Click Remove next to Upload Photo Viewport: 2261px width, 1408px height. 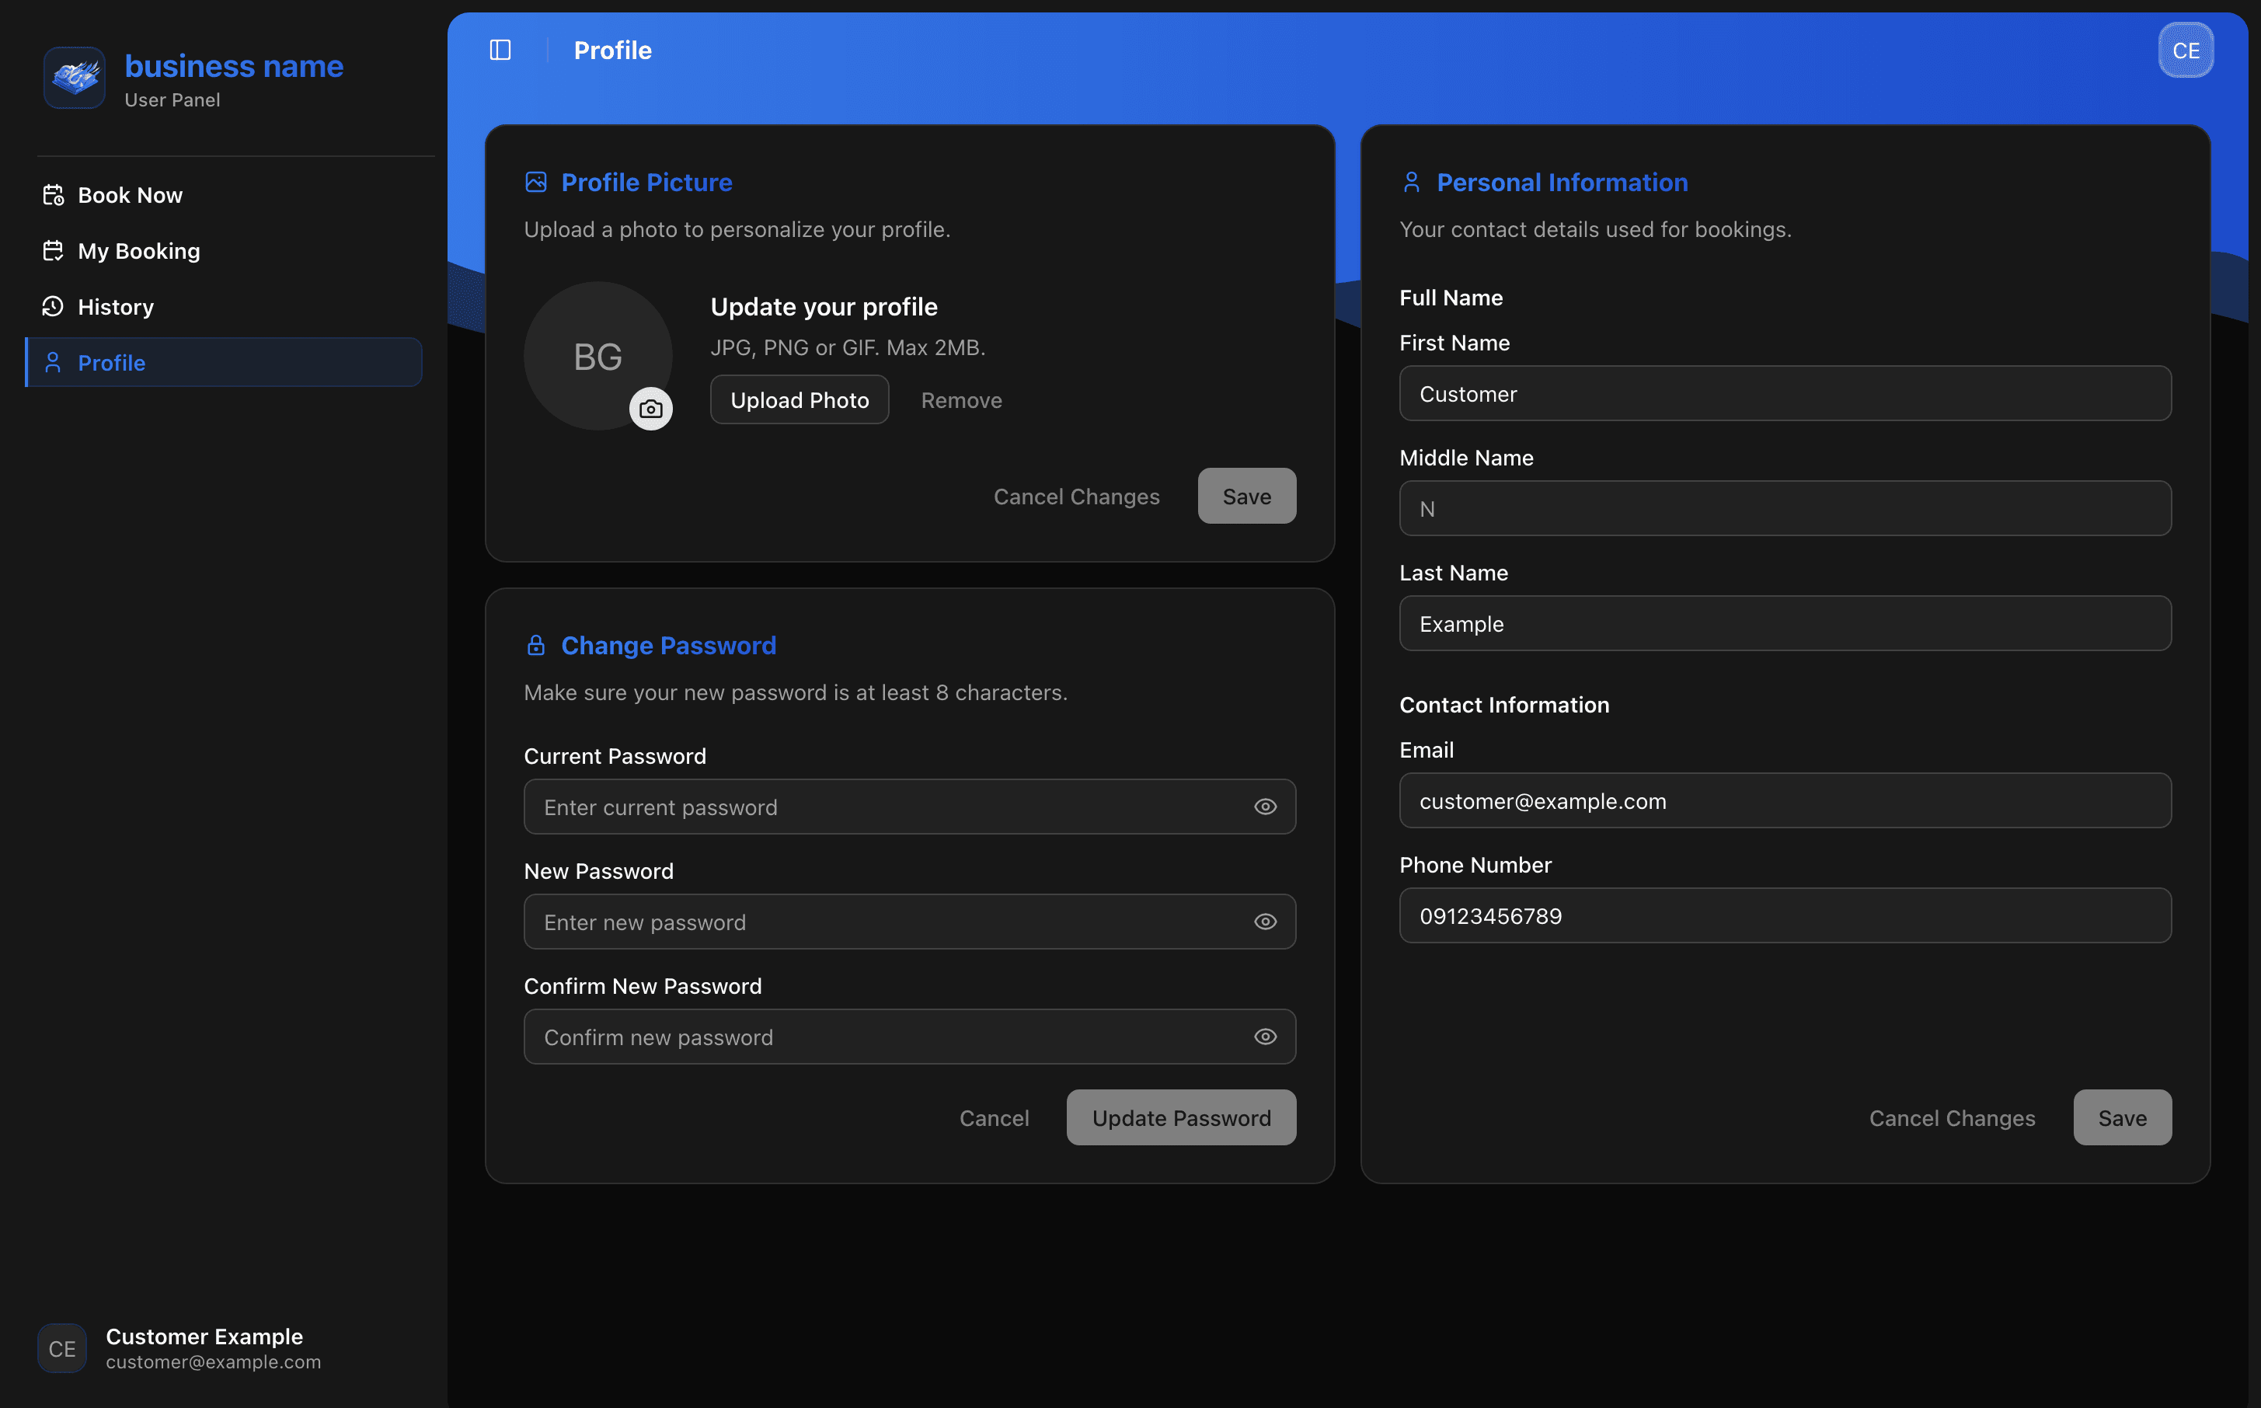click(x=962, y=399)
